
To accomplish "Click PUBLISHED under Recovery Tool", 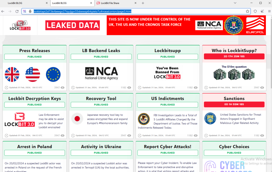I will pyautogui.click(x=101, y=105).
